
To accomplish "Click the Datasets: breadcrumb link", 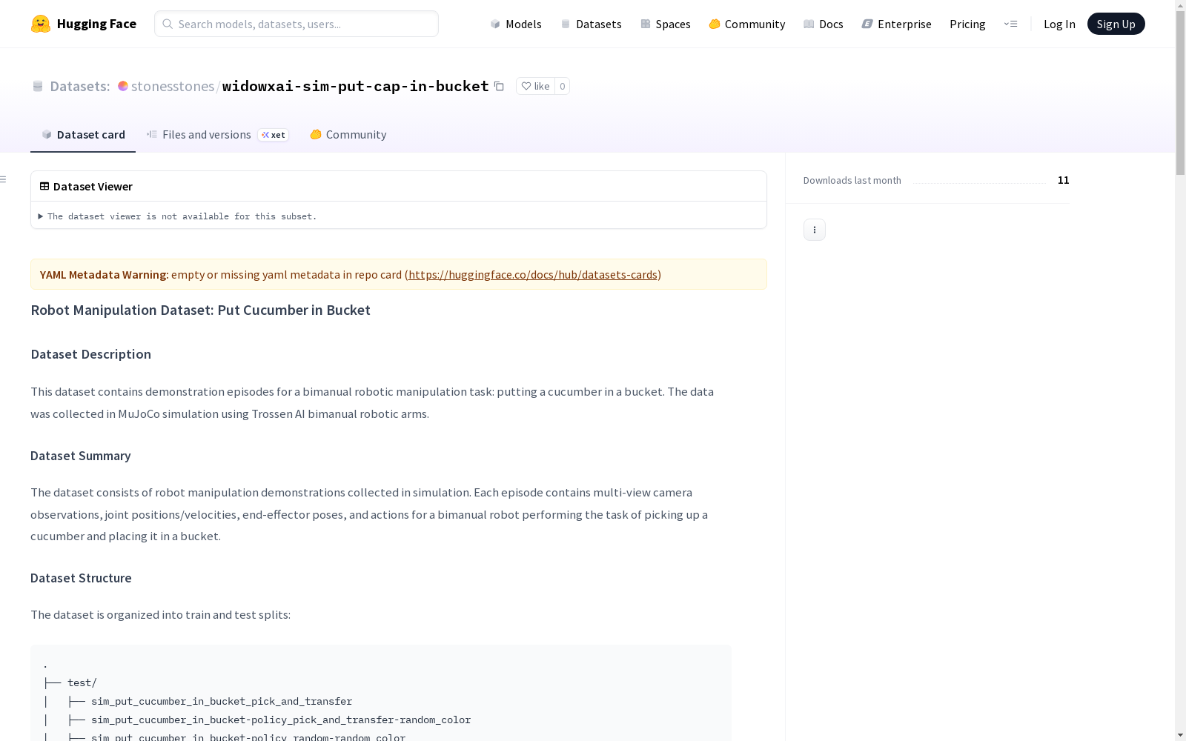I will pyautogui.click(x=80, y=86).
